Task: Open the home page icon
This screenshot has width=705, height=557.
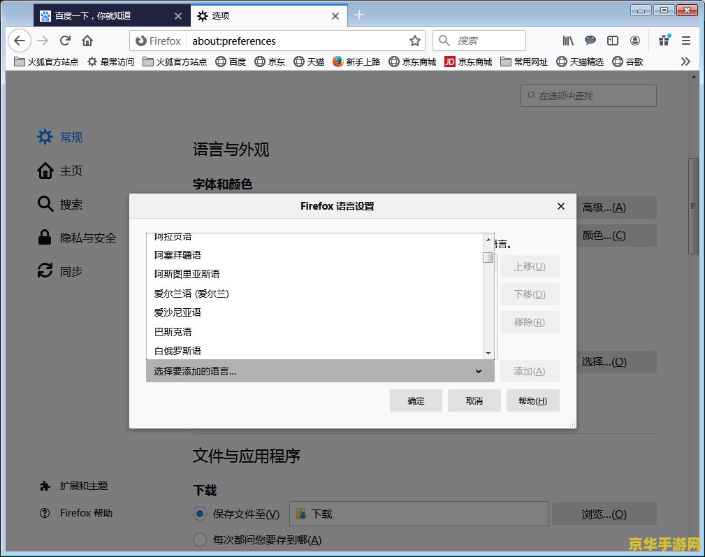Action: pyautogui.click(x=87, y=41)
